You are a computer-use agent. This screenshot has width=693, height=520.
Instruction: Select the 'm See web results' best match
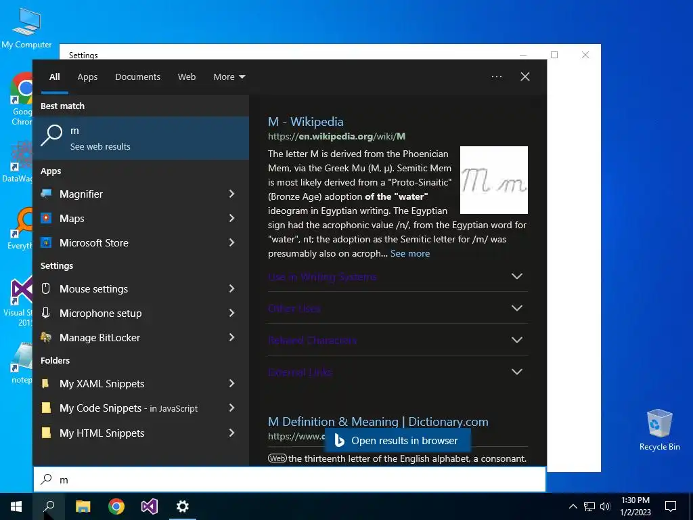pos(141,138)
